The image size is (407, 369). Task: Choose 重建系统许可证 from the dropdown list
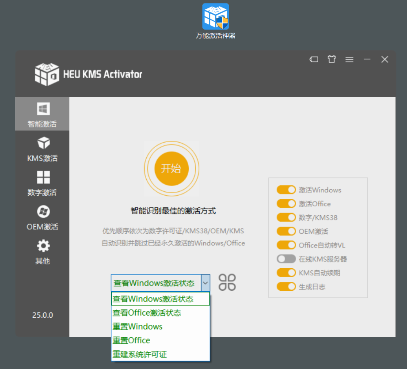click(160, 354)
